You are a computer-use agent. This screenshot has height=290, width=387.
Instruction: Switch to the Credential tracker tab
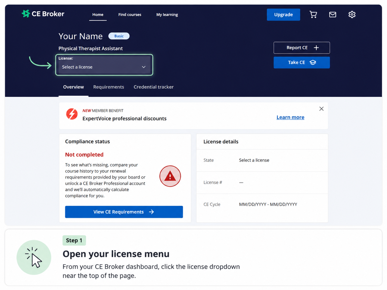tap(154, 87)
